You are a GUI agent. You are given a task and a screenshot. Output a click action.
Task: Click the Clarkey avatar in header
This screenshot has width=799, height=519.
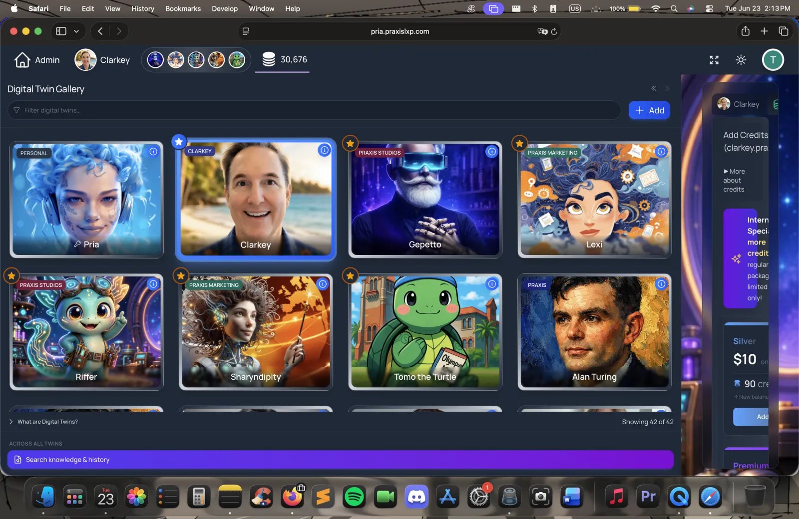point(85,60)
